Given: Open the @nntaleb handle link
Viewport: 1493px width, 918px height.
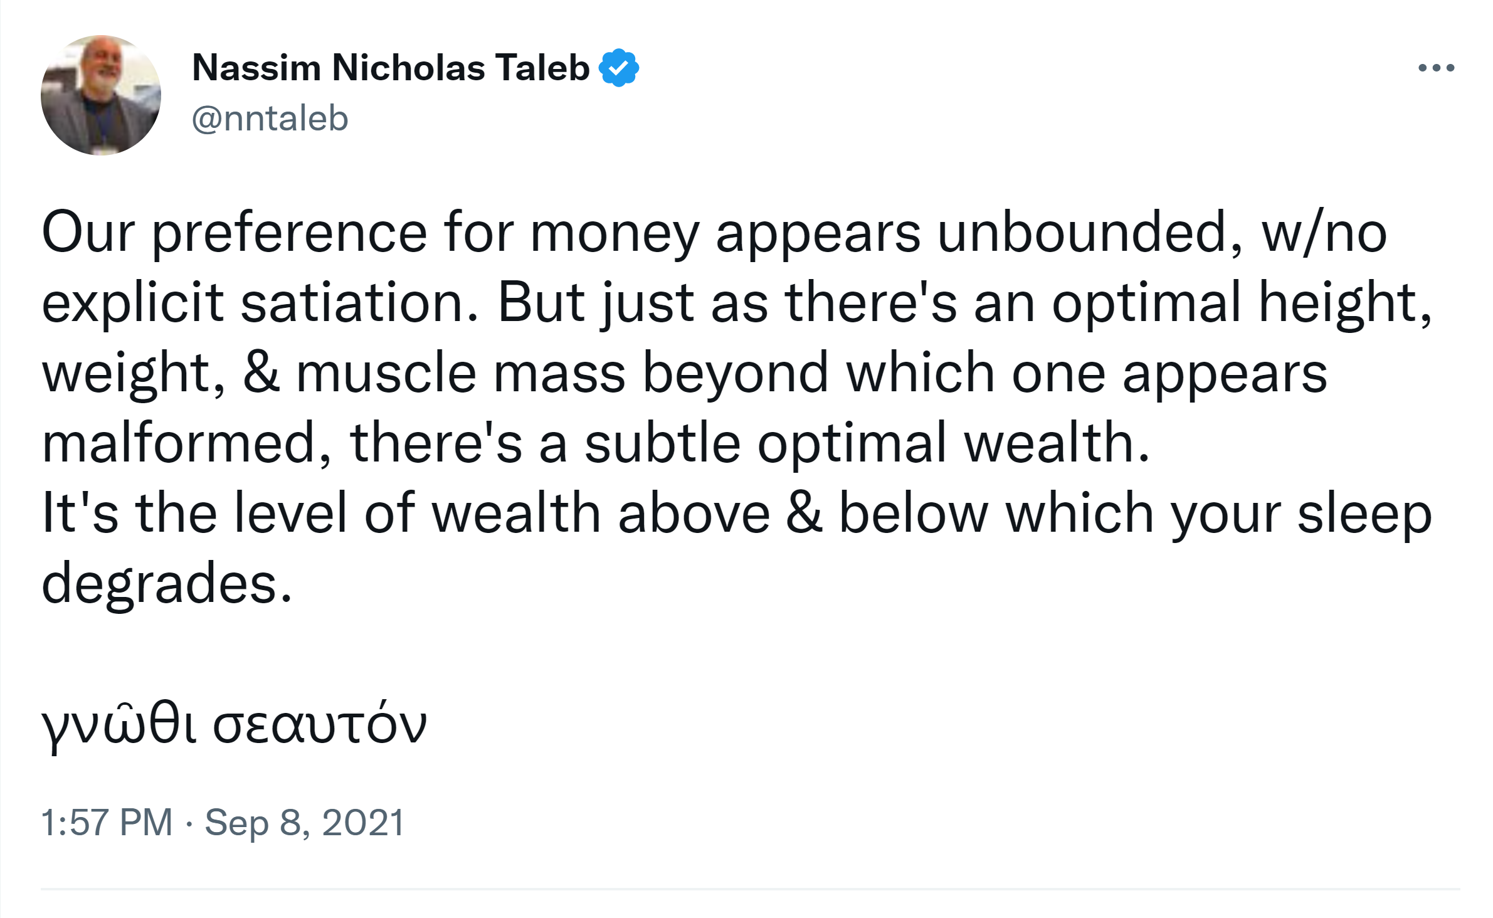Looking at the screenshot, I should pyautogui.click(x=270, y=119).
